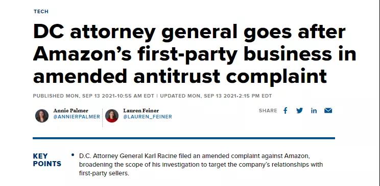Select the Updated Mon, Sep 13 timestamp
The width and height of the screenshot is (380, 186).
(x=216, y=96)
